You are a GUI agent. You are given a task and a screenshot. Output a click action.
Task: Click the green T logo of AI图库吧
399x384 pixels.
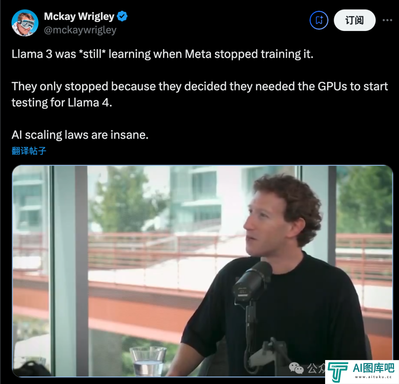(x=338, y=372)
